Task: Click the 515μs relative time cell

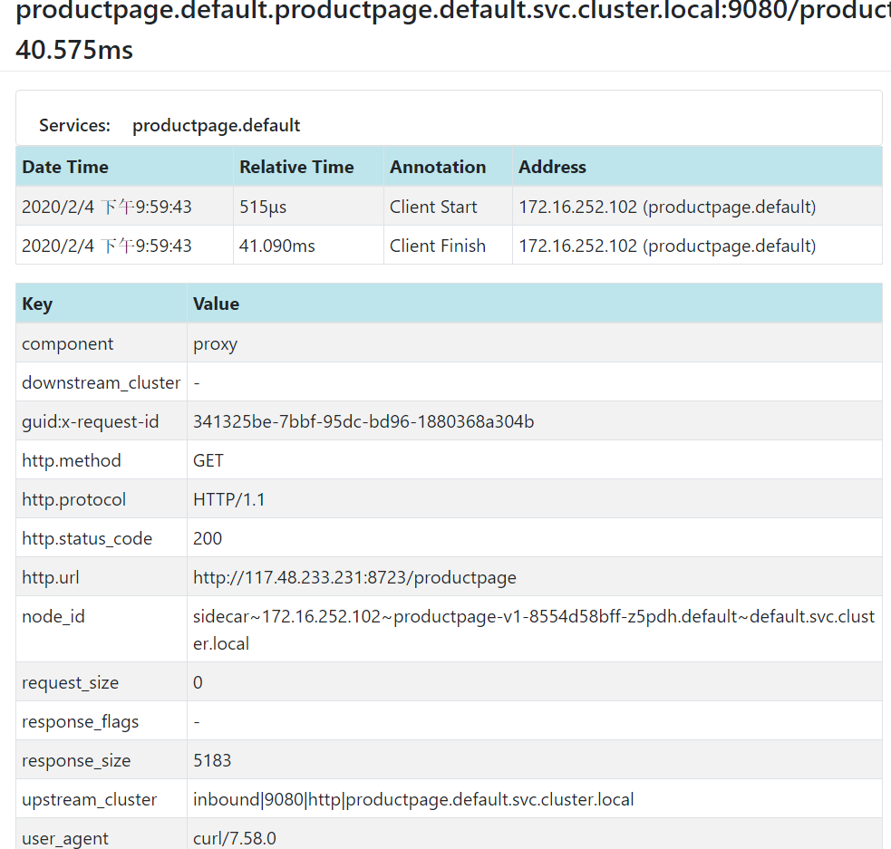Action: [x=263, y=207]
